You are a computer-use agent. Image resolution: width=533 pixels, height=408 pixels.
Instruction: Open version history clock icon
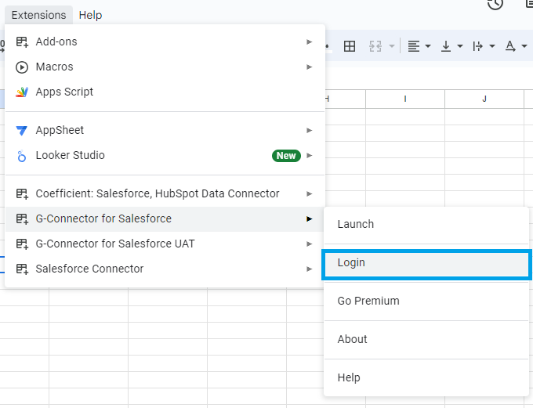(x=495, y=5)
